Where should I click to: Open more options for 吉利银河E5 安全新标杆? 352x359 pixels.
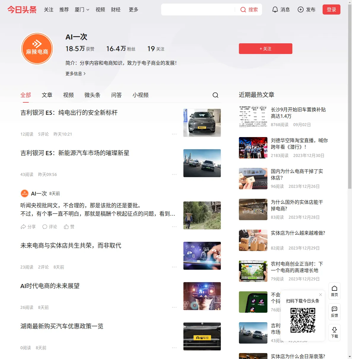coord(174,134)
